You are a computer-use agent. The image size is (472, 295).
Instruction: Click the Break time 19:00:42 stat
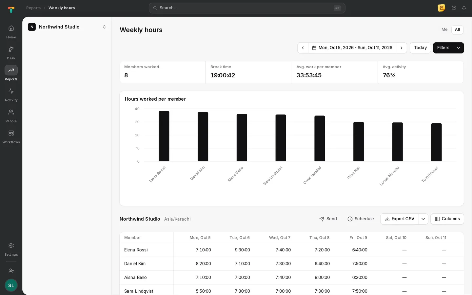point(248,72)
